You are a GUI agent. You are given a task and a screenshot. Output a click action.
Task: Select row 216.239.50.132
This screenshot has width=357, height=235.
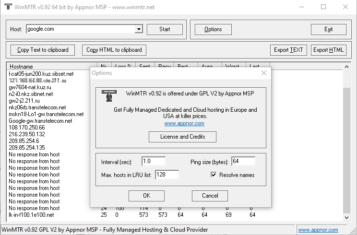(x=27, y=134)
